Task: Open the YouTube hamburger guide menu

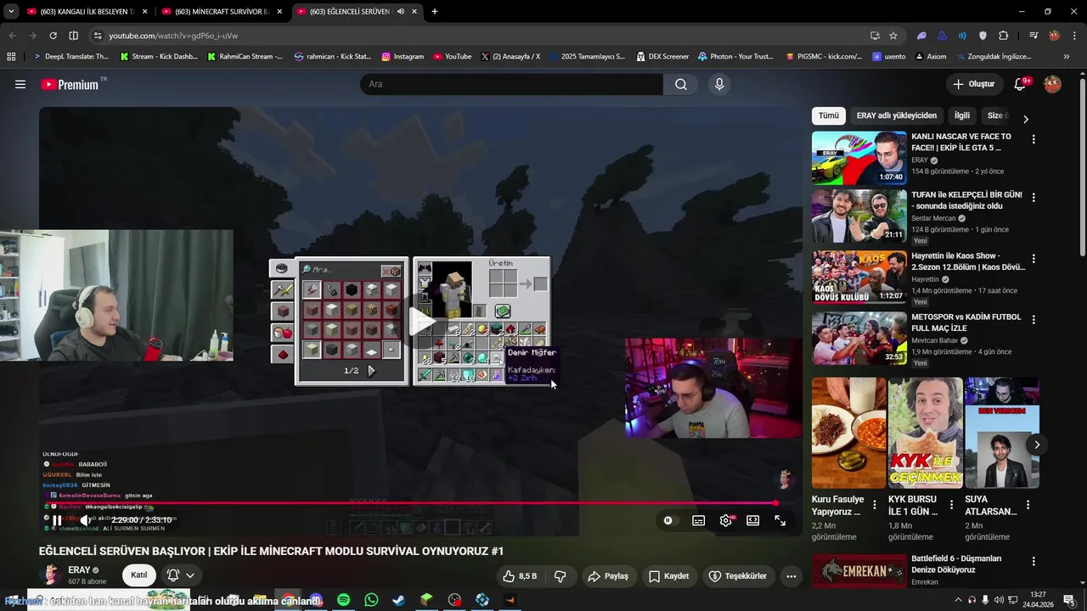Action: (x=20, y=84)
